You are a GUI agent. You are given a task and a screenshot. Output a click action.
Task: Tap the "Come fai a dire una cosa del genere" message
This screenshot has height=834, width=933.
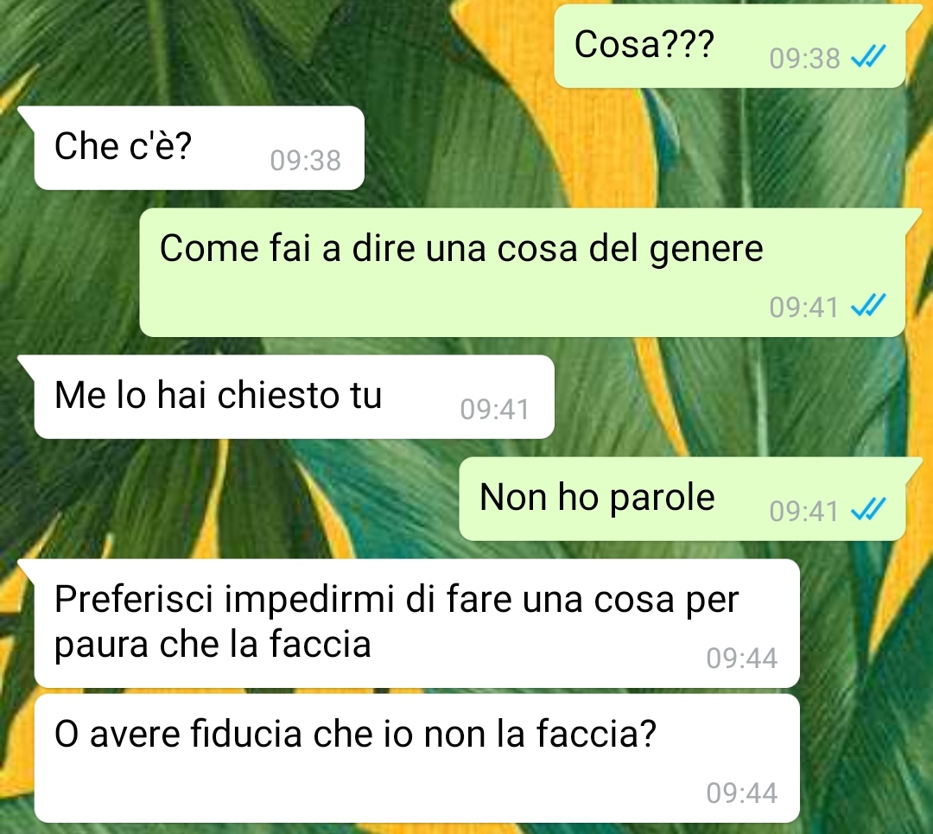(x=523, y=272)
